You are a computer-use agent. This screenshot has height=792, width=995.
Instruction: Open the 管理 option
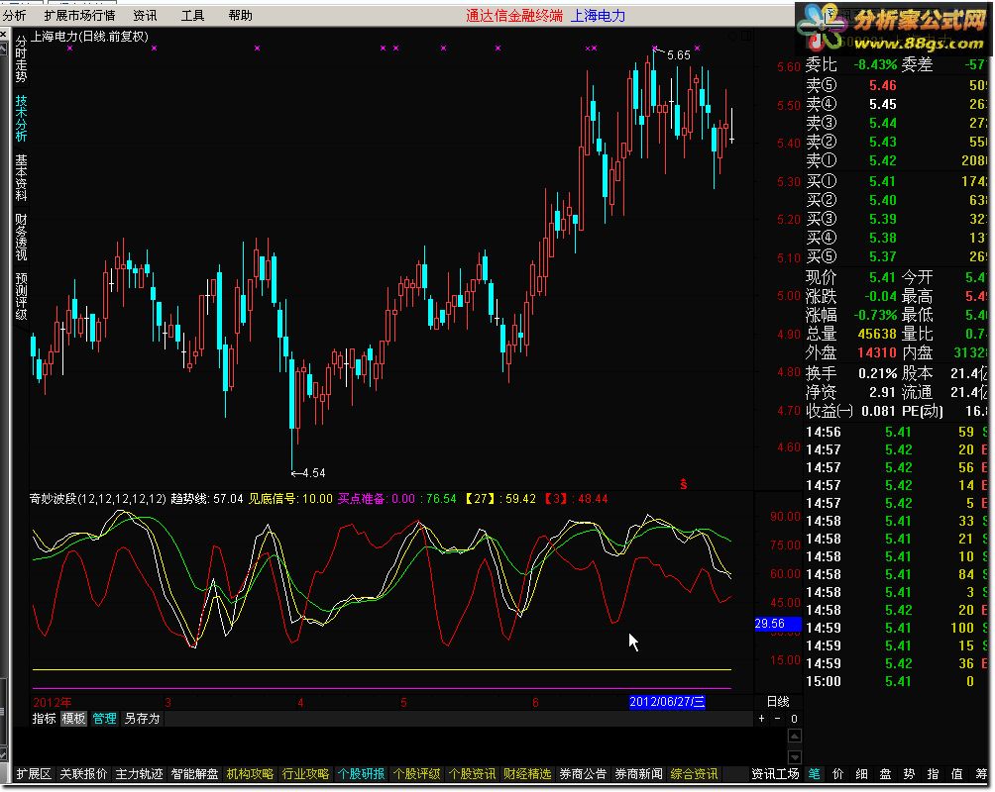104,719
